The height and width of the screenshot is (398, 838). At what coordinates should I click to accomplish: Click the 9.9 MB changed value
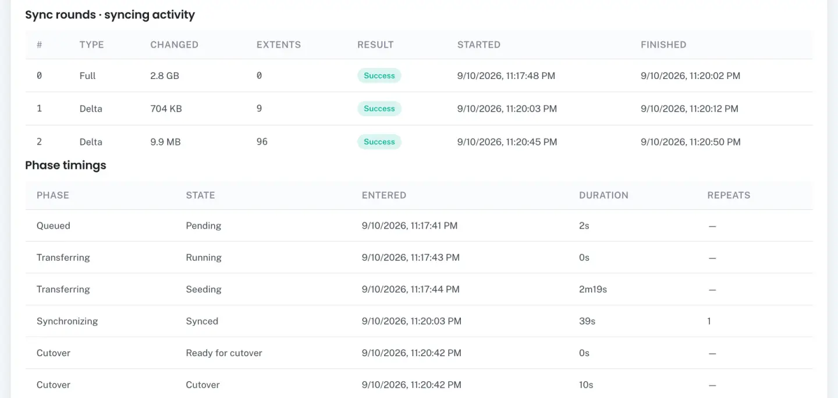coord(165,142)
